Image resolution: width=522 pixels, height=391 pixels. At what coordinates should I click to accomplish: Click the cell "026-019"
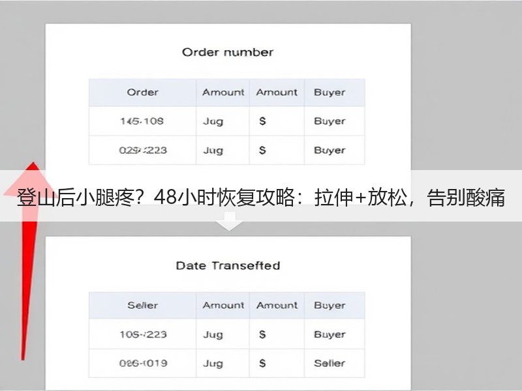click(143, 363)
